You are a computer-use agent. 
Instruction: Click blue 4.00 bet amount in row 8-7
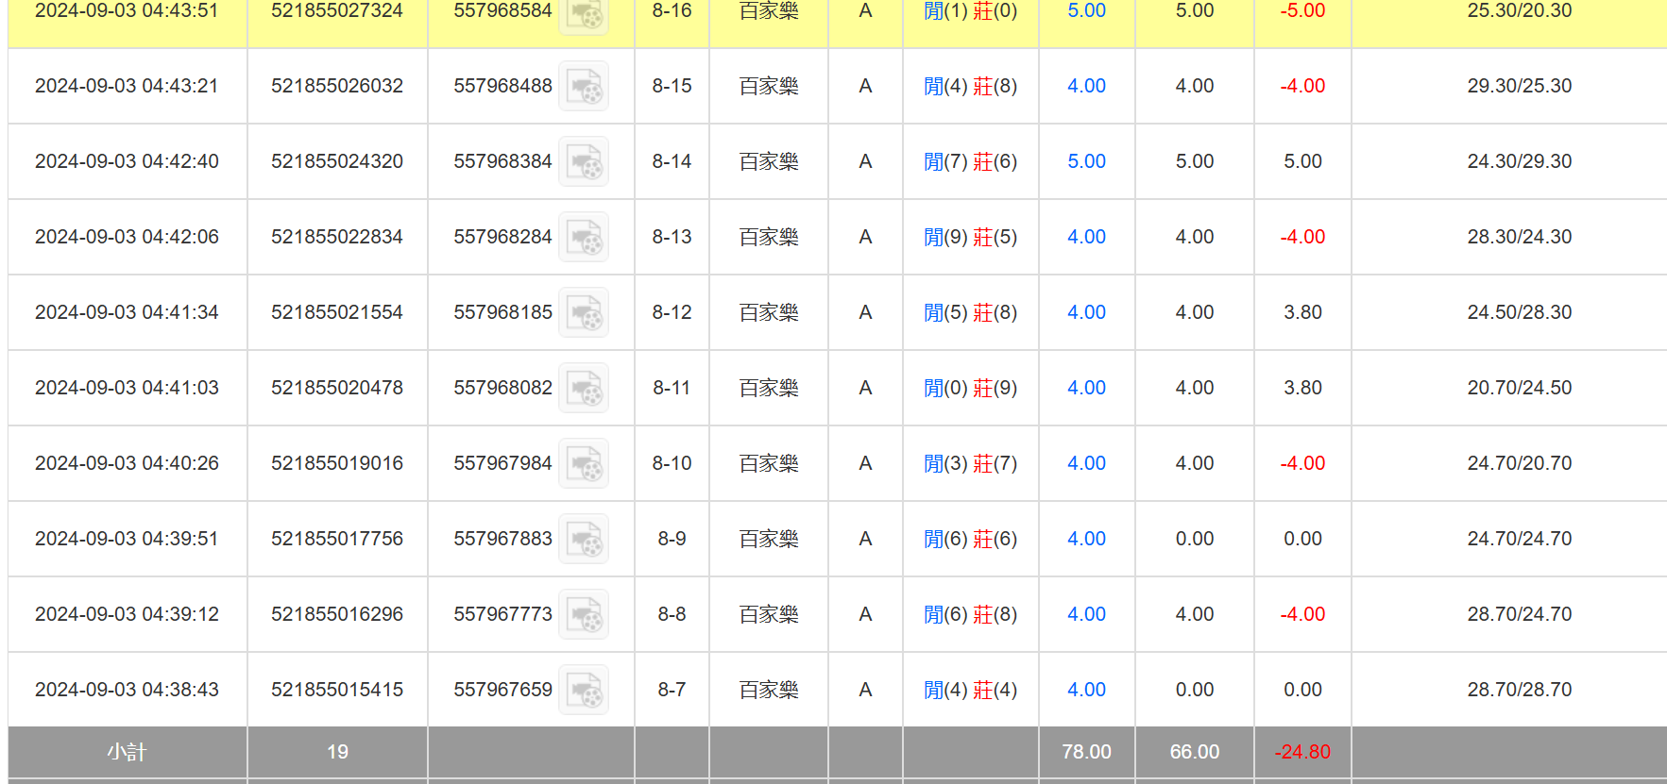click(x=1086, y=690)
